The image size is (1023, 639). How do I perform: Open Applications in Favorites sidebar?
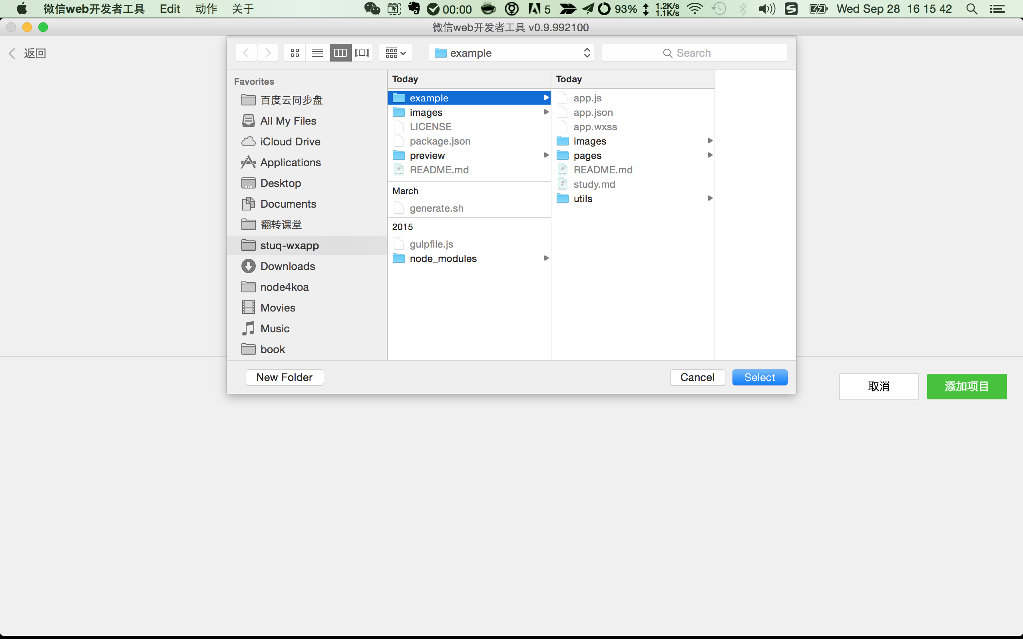coord(291,162)
